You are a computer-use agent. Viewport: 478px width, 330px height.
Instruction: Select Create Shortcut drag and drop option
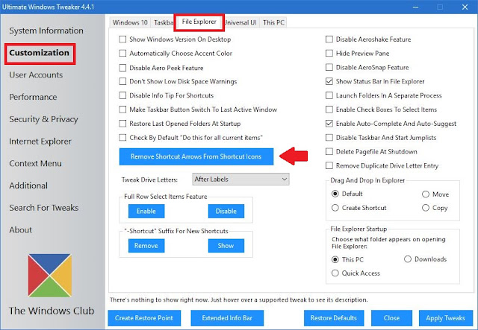(x=335, y=208)
